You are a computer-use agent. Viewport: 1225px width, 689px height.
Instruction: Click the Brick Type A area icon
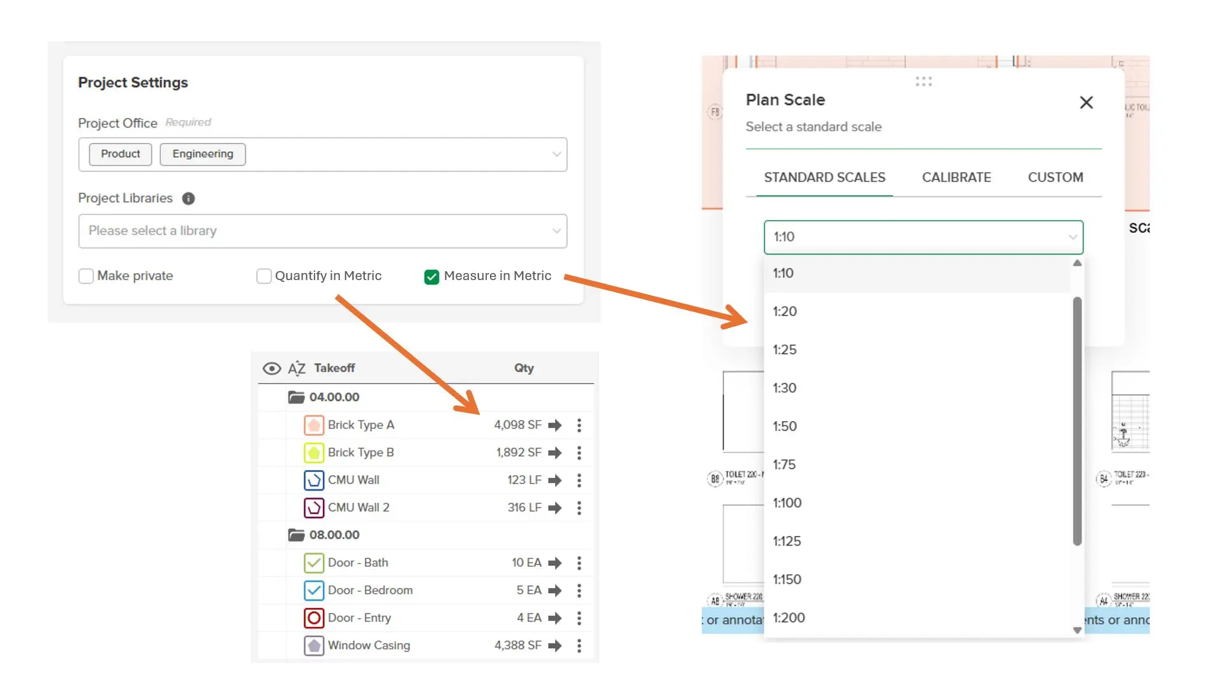(x=313, y=425)
